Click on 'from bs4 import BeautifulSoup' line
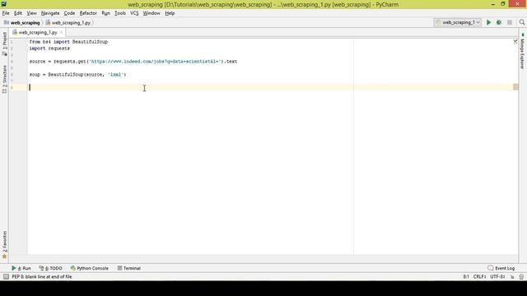Viewport: 527px width, 296px height. click(x=68, y=42)
